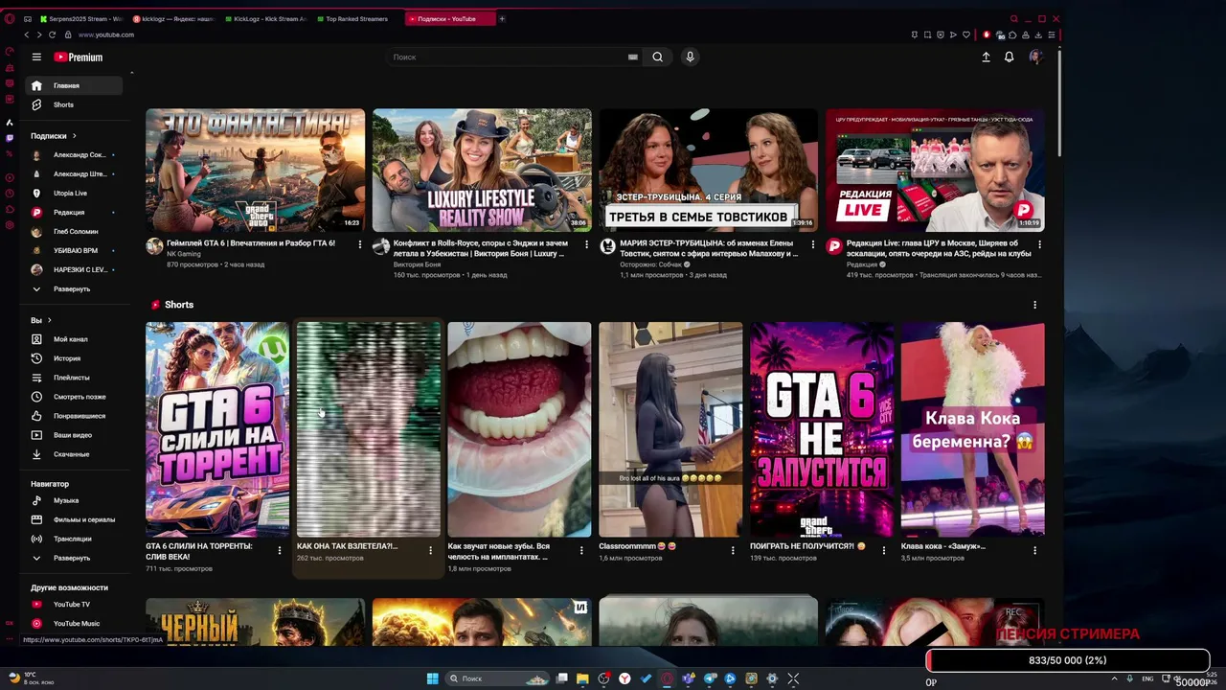
Task: Open the Luxury Lifestyle Reality Show thumbnail
Action: tap(482, 170)
